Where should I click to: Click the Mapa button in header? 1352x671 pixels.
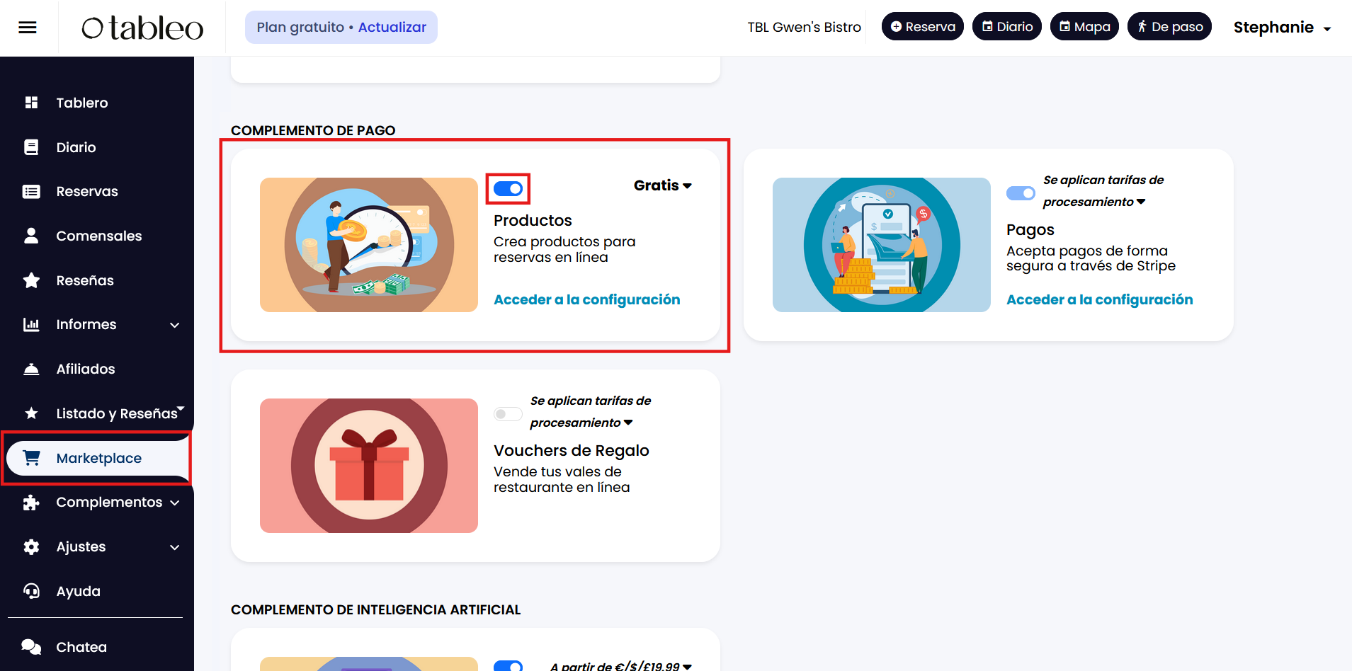1084,27
